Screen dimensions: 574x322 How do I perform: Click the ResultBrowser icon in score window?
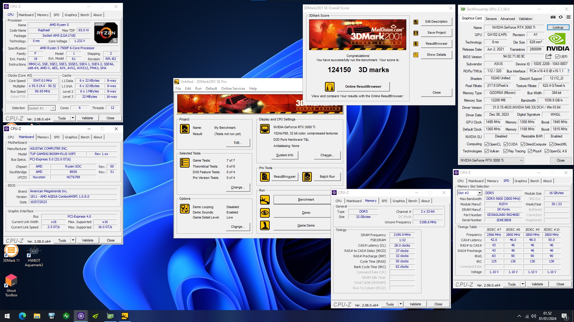[x=416, y=44]
